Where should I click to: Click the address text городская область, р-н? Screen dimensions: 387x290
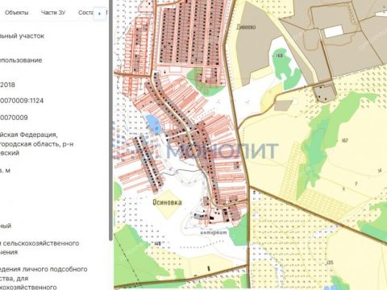pos(37,144)
